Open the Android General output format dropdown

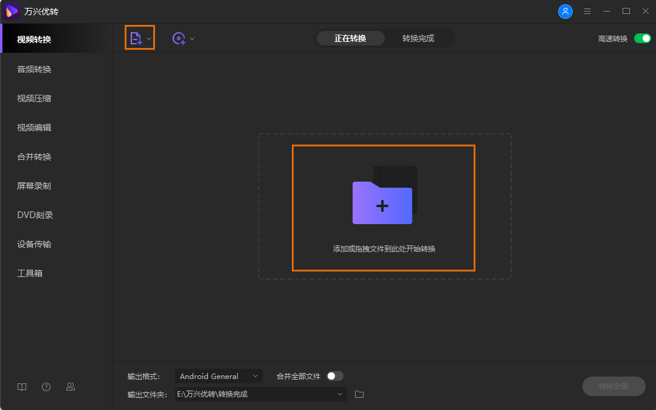point(218,376)
